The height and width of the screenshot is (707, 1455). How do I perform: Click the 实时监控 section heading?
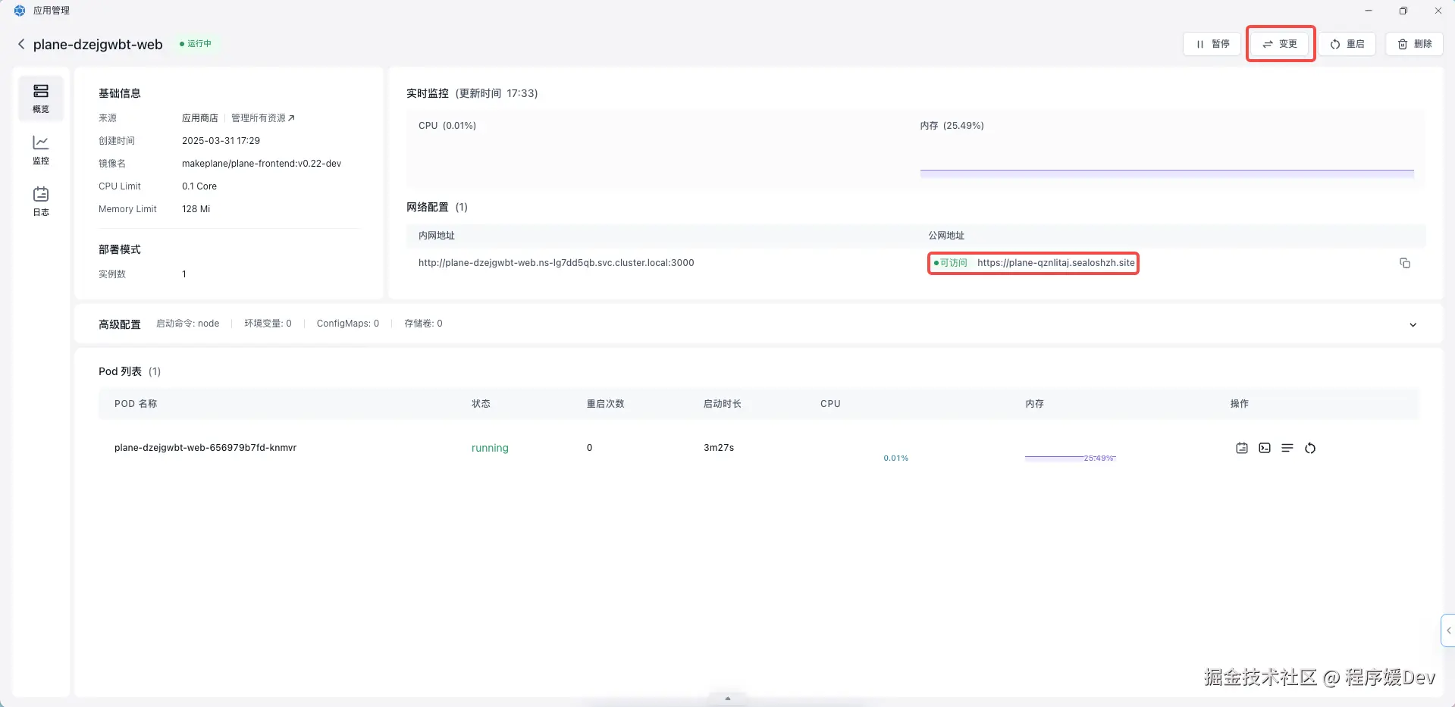(428, 93)
